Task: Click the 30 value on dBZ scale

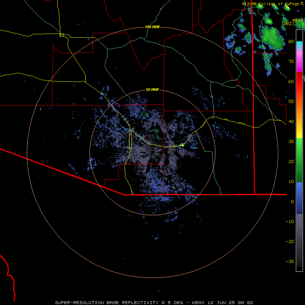Action: [x=291, y=141]
